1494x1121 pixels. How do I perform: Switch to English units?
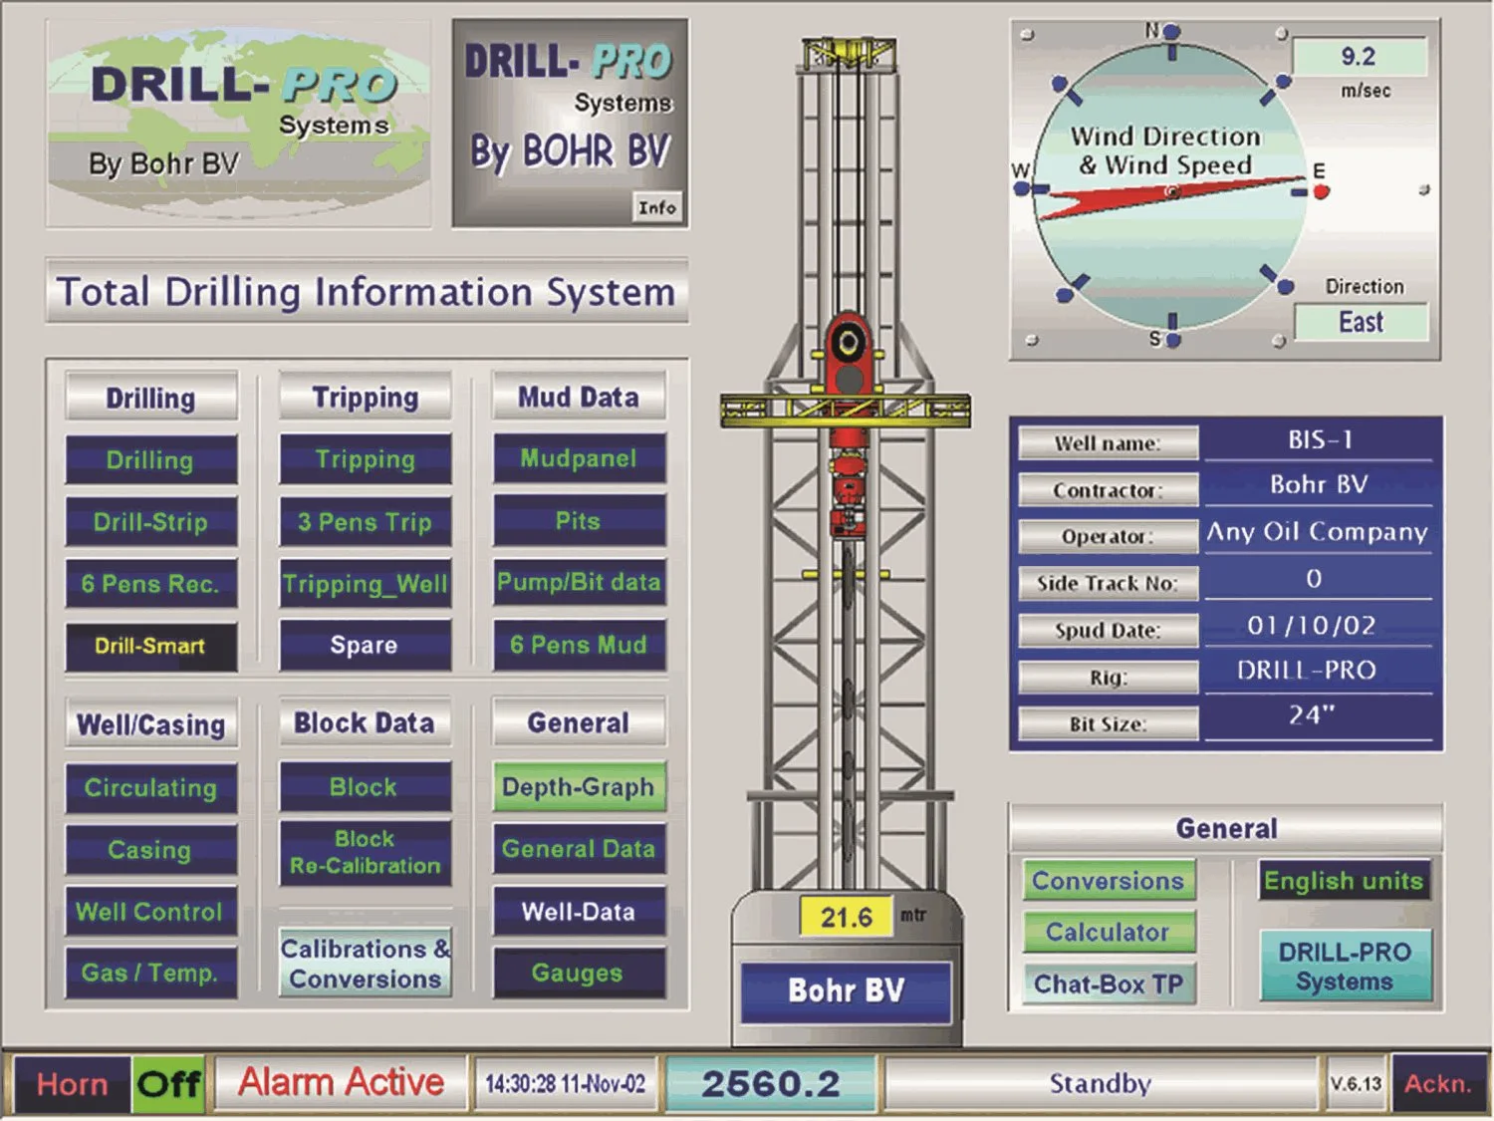point(1344,881)
